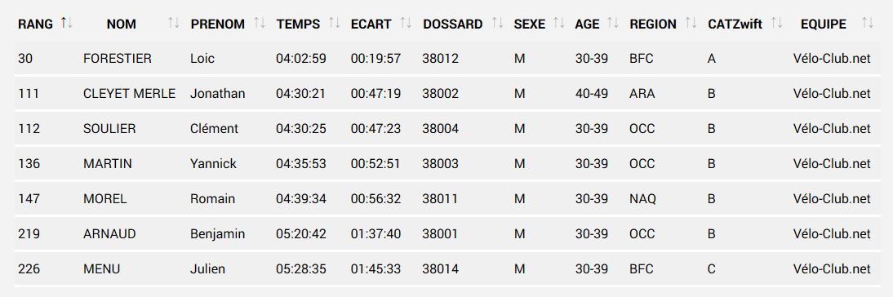The width and height of the screenshot is (893, 297).
Task: Select the FORESTIER Loic row
Action: 447,58
